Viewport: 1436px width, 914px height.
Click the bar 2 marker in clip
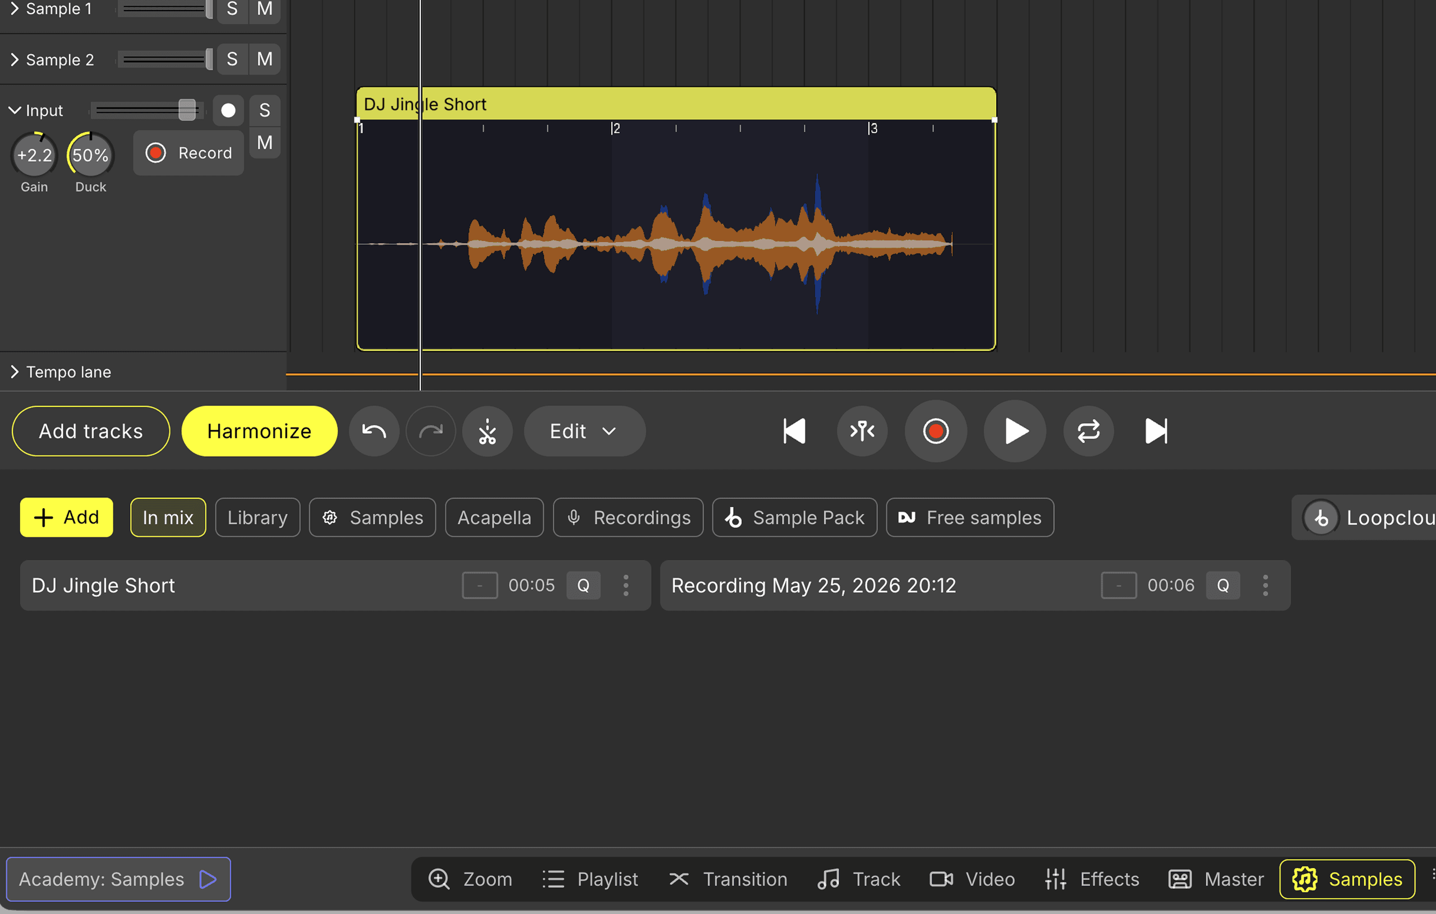tap(615, 128)
